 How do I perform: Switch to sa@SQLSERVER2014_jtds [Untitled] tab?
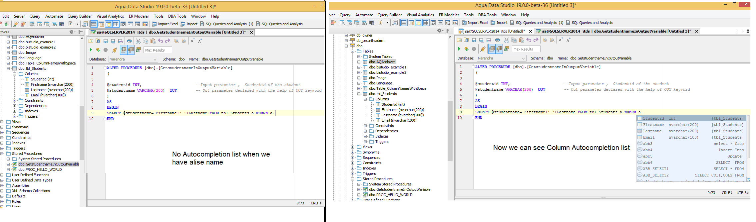(494, 31)
